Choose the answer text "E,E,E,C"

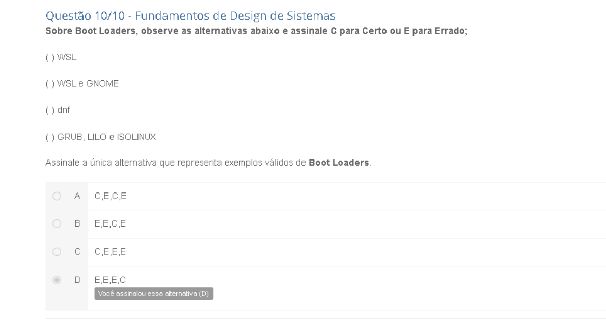111,280
